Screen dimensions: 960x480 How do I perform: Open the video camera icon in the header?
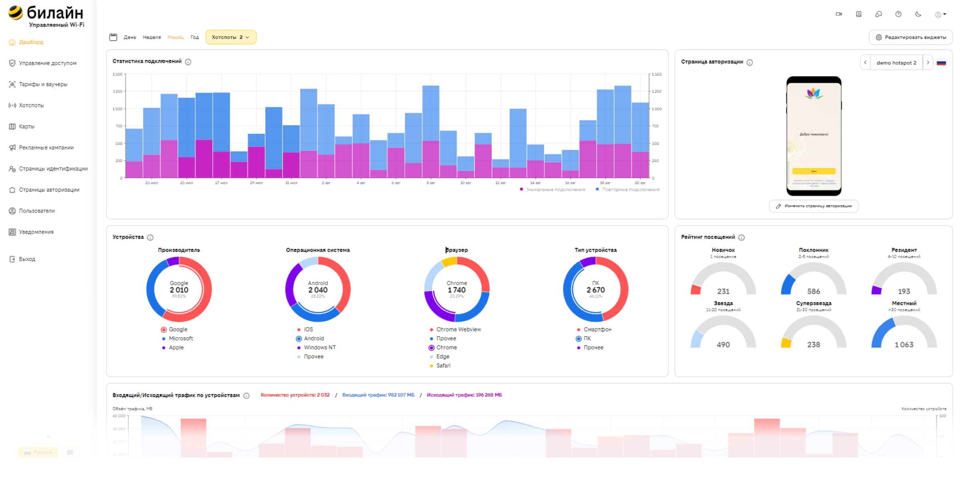(839, 14)
